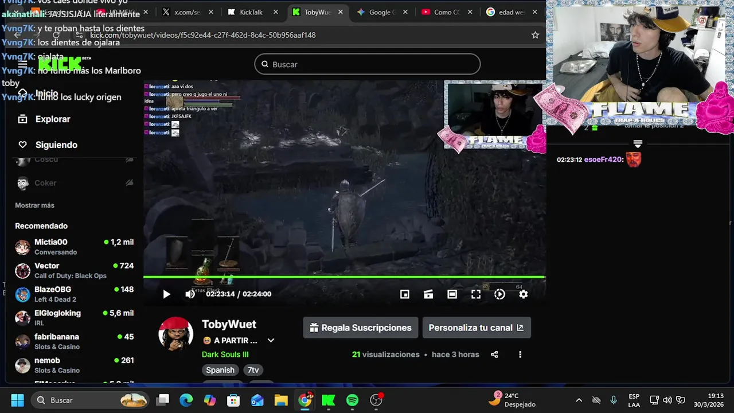The image size is (734, 413).
Task: Mute the video volume speaker icon
Action: coord(190,294)
